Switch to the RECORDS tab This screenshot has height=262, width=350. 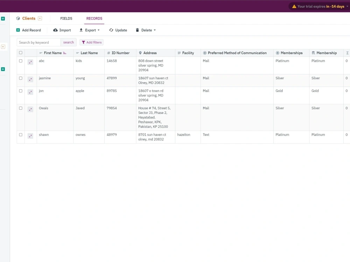94,19
